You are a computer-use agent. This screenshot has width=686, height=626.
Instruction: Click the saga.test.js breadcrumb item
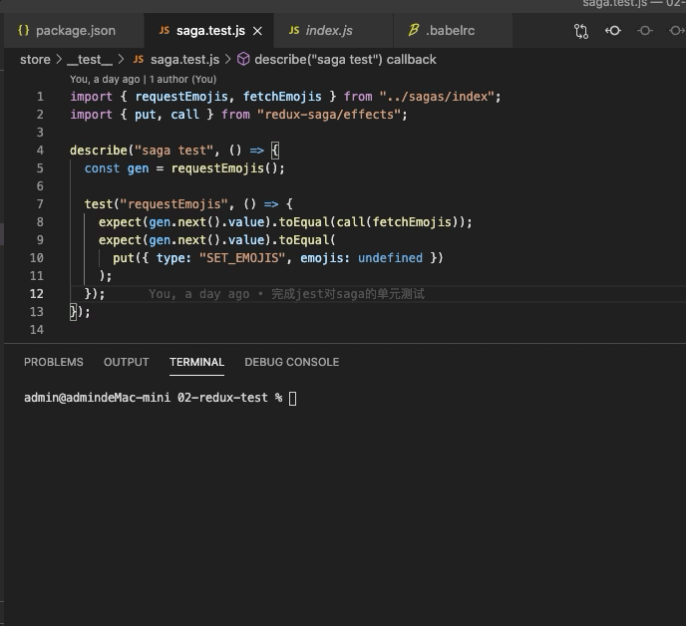pyautogui.click(x=184, y=60)
